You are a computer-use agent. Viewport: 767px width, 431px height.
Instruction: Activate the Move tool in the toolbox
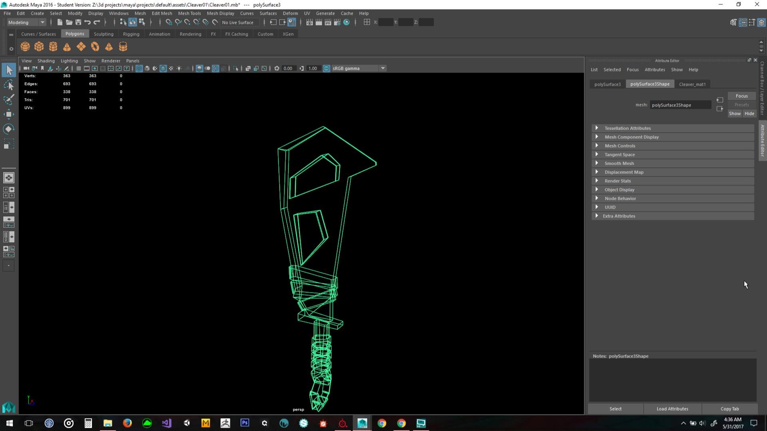9,114
